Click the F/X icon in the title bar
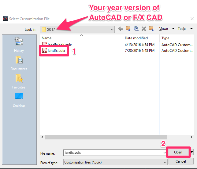 [x=5, y=19]
